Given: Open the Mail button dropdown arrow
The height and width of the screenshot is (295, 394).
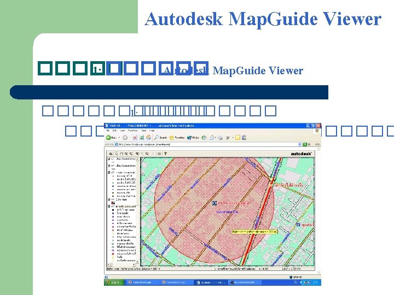Looking at the screenshot, I should [216, 138].
